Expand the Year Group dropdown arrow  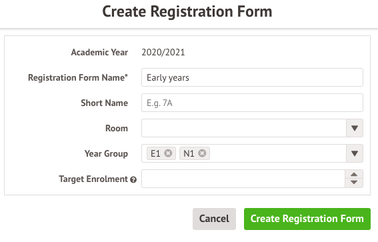click(x=355, y=153)
